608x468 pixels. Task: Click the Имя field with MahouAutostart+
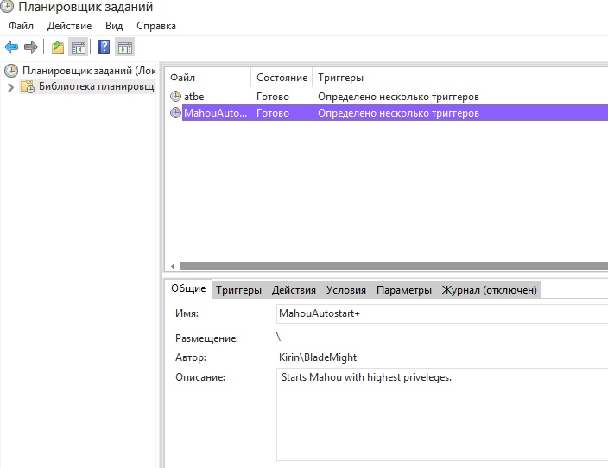[x=442, y=313]
